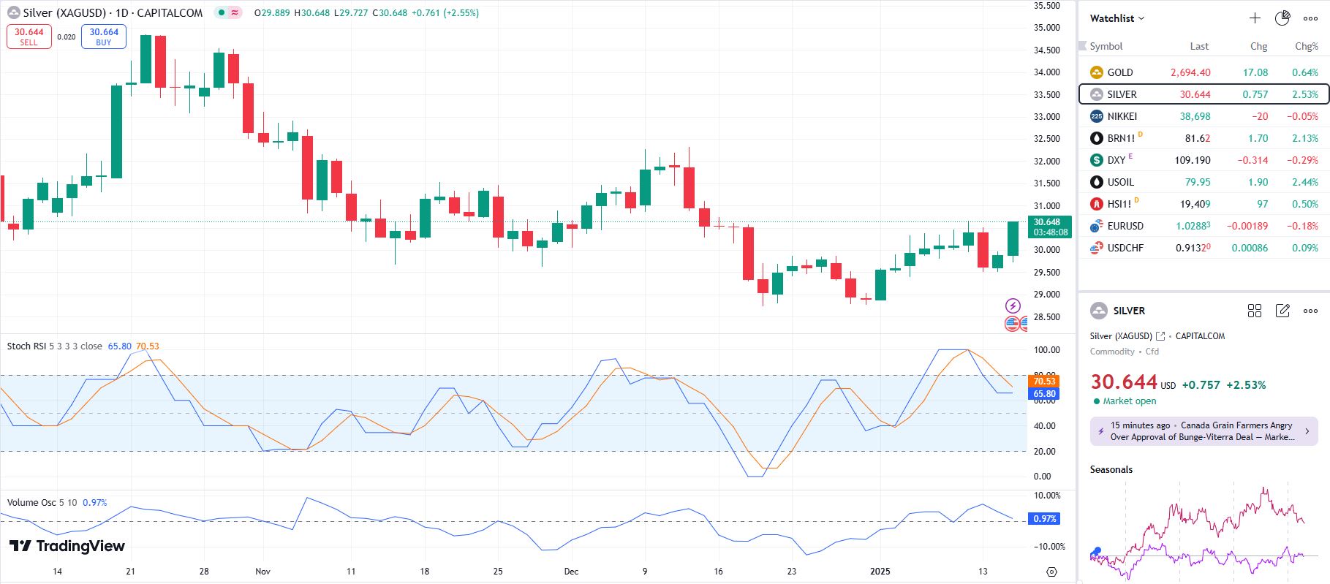Click the SELL button at 30.644
This screenshot has height=584, width=1330.
click(29, 37)
